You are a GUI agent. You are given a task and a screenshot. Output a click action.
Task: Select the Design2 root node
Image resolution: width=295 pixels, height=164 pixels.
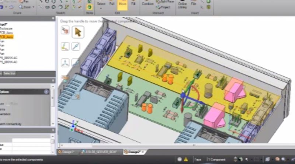(4, 24)
